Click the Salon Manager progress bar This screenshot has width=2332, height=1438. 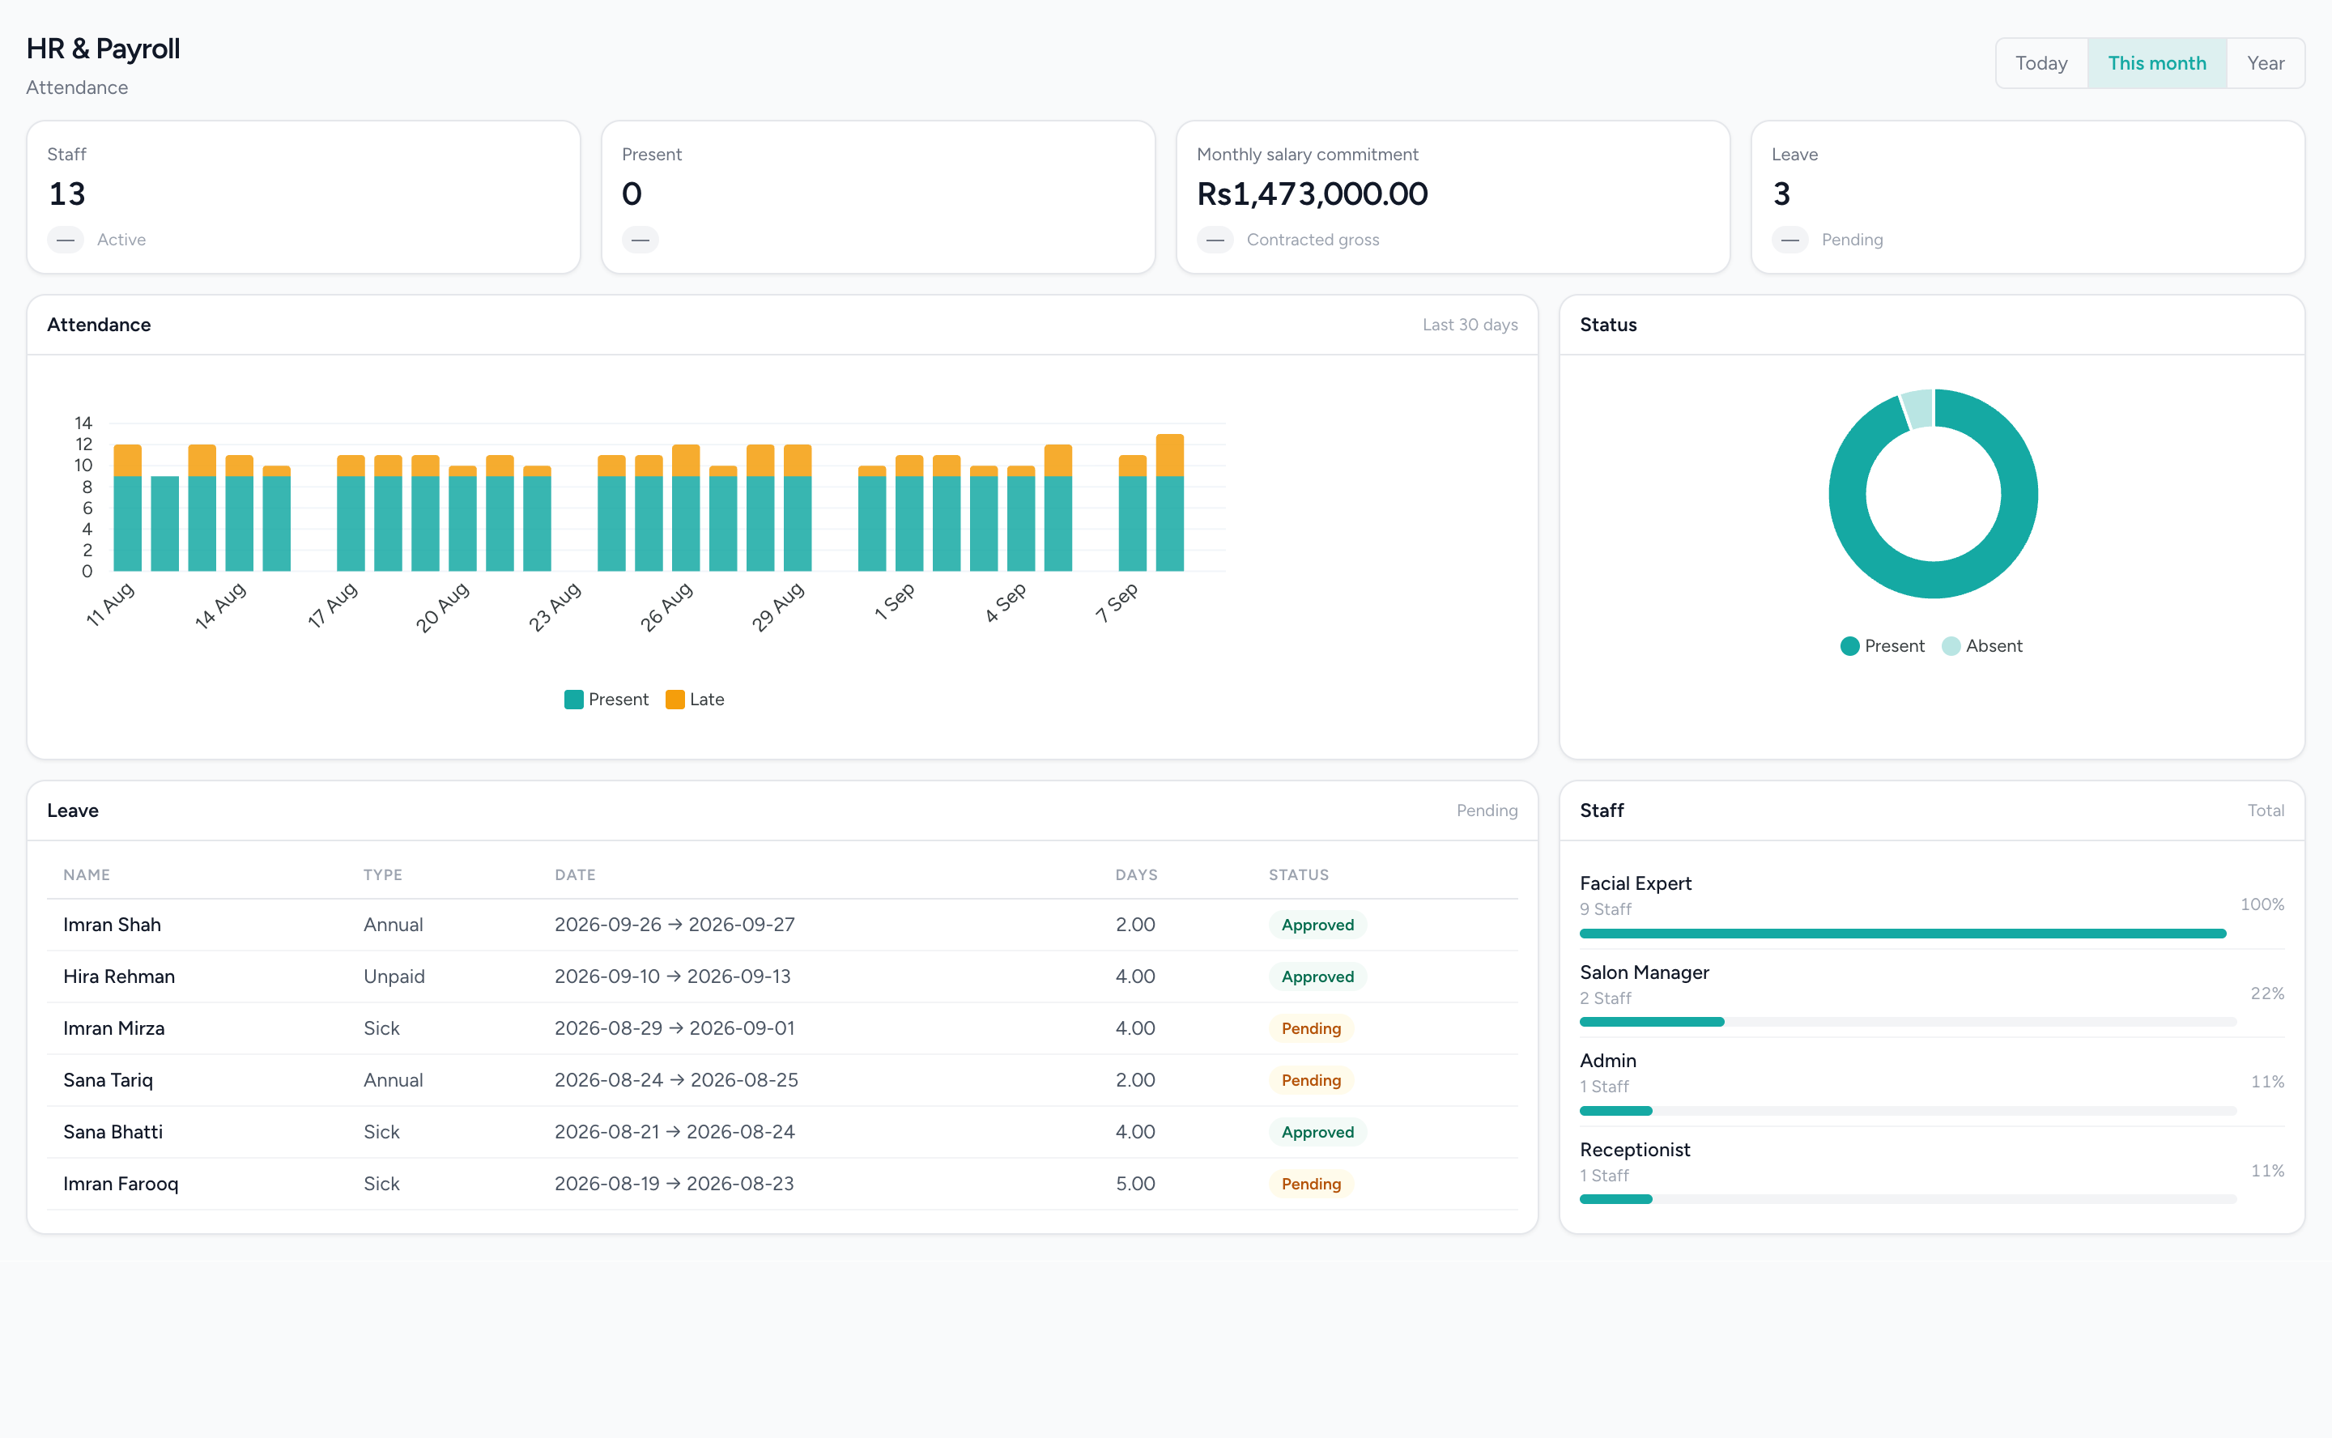coord(1908,1022)
